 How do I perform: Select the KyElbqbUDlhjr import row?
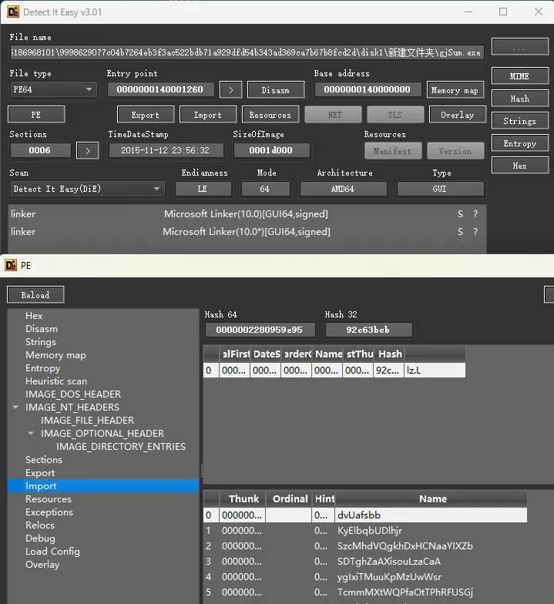pos(365,530)
